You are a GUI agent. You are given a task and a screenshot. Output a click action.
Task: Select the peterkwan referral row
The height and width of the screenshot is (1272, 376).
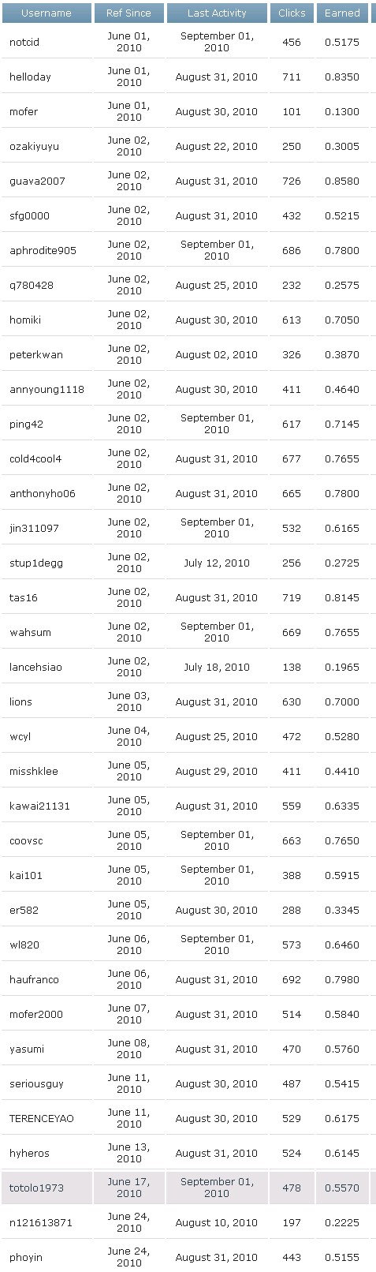click(x=188, y=355)
